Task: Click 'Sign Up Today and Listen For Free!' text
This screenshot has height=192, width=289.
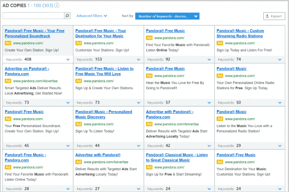Action: tap(244, 50)
